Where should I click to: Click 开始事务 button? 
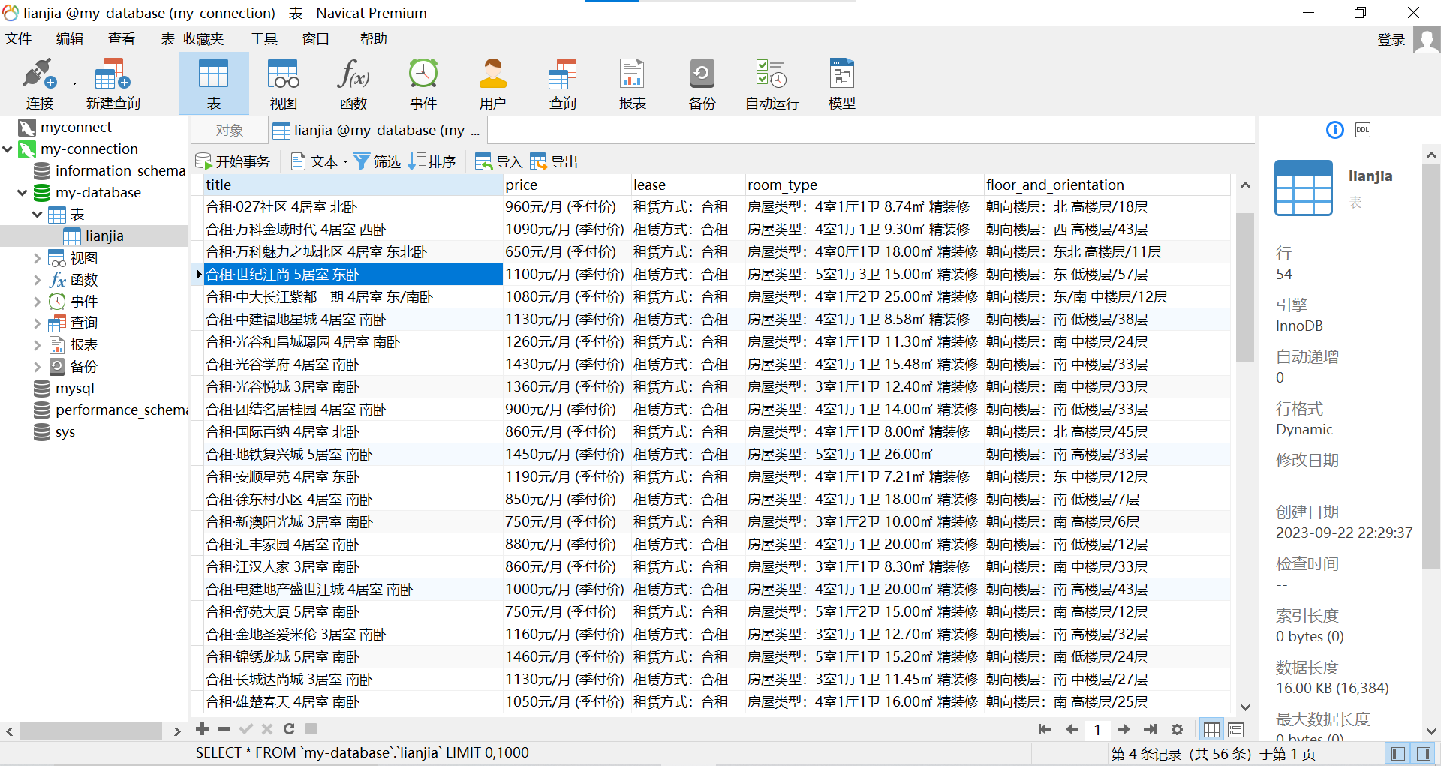click(233, 161)
